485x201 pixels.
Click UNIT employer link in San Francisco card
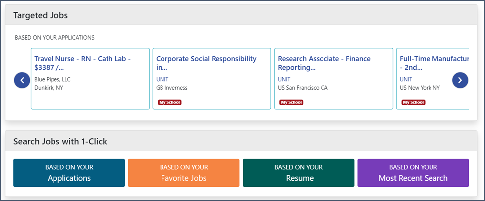tap(284, 80)
